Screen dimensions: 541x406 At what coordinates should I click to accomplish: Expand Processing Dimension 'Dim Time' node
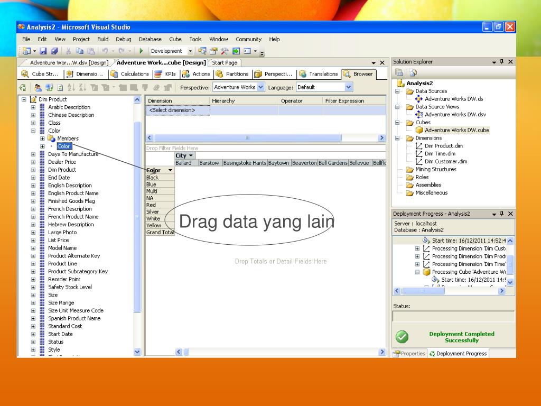tap(417, 264)
